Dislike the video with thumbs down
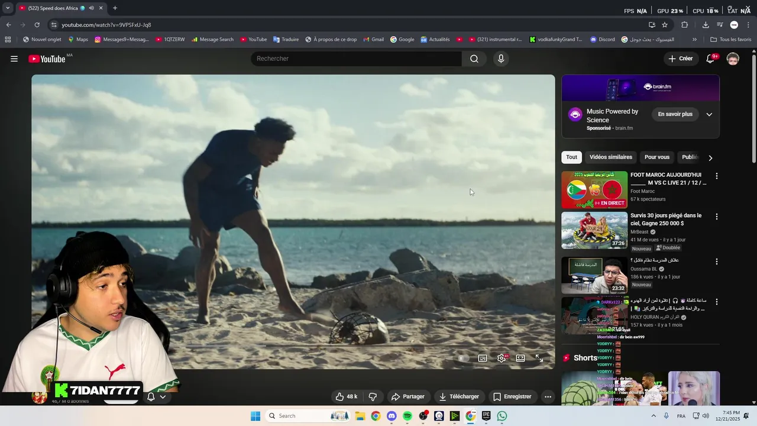 [x=373, y=396]
